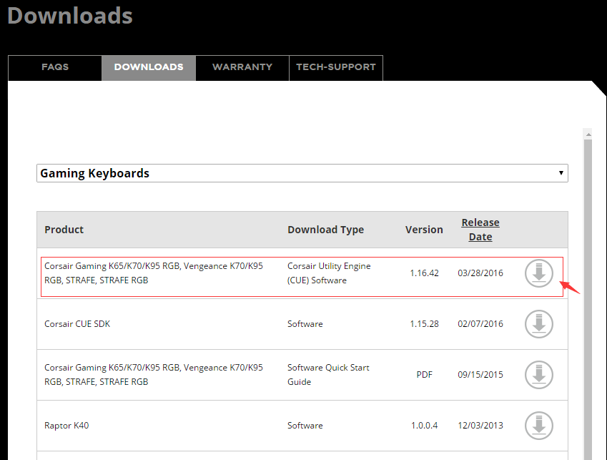Select the DOWNLOADS tab
The height and width of the screenshot is (460, 607).
point(149,67)
